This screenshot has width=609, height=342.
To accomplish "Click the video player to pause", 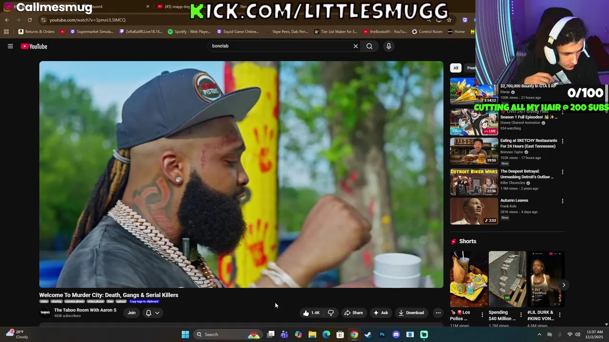I will click(241, 174).
